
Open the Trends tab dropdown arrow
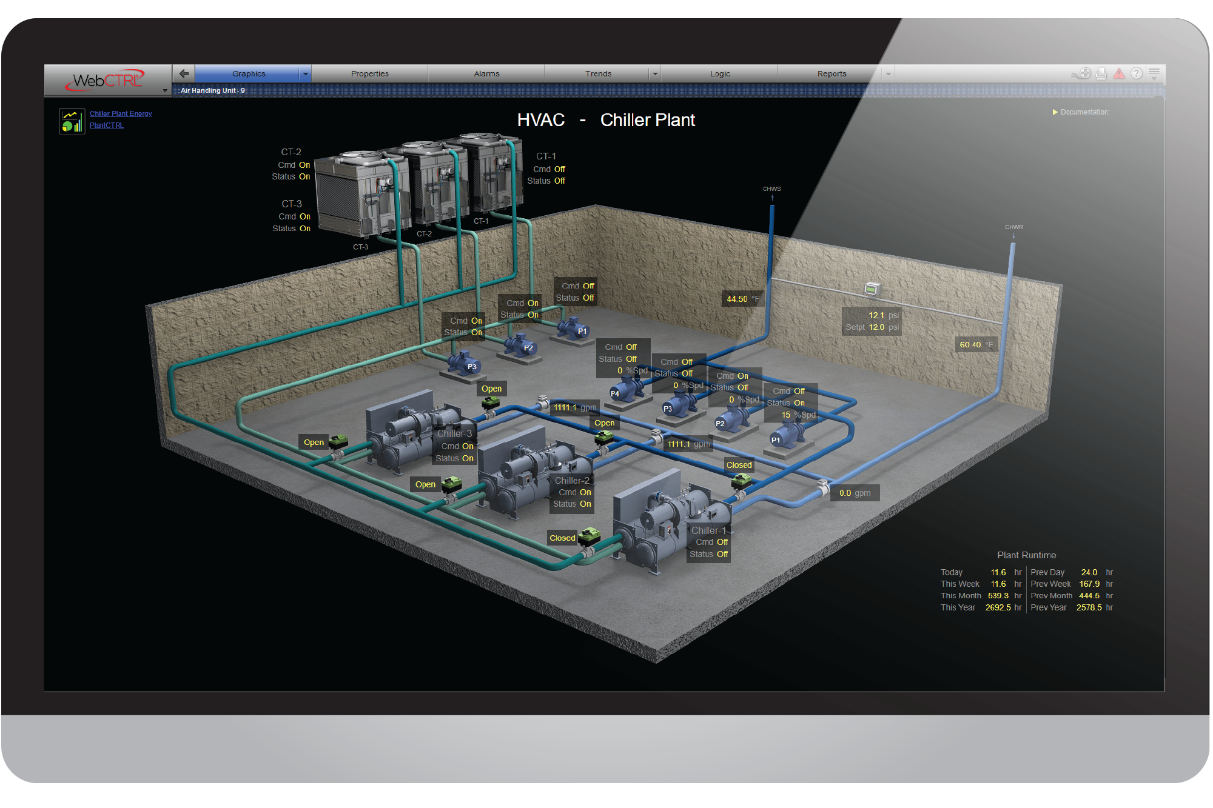tap(654, 73)
